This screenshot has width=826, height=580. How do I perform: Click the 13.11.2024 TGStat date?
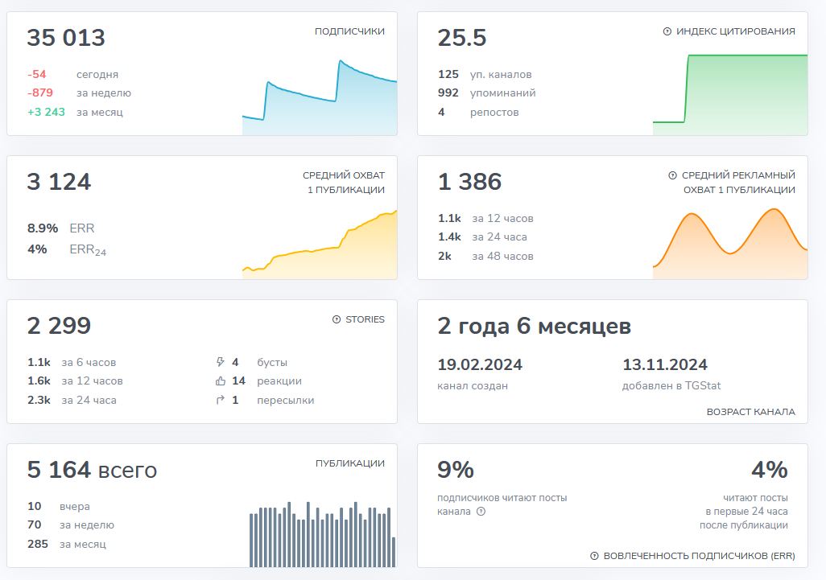665,364
